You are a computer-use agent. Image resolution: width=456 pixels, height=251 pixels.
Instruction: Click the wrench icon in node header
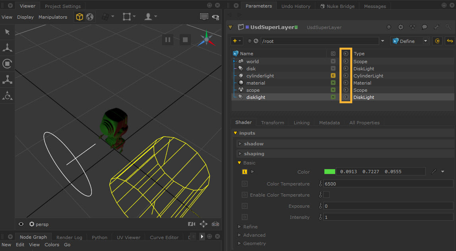pos(436,27)
